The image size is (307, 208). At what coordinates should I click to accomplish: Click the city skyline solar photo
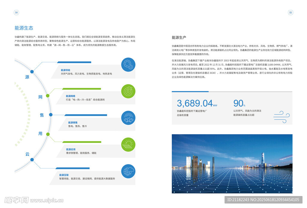point(232,164)
